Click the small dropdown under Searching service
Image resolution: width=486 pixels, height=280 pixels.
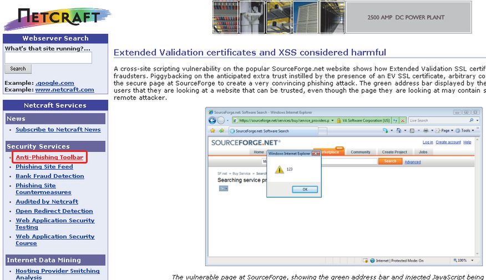[224, 189]
